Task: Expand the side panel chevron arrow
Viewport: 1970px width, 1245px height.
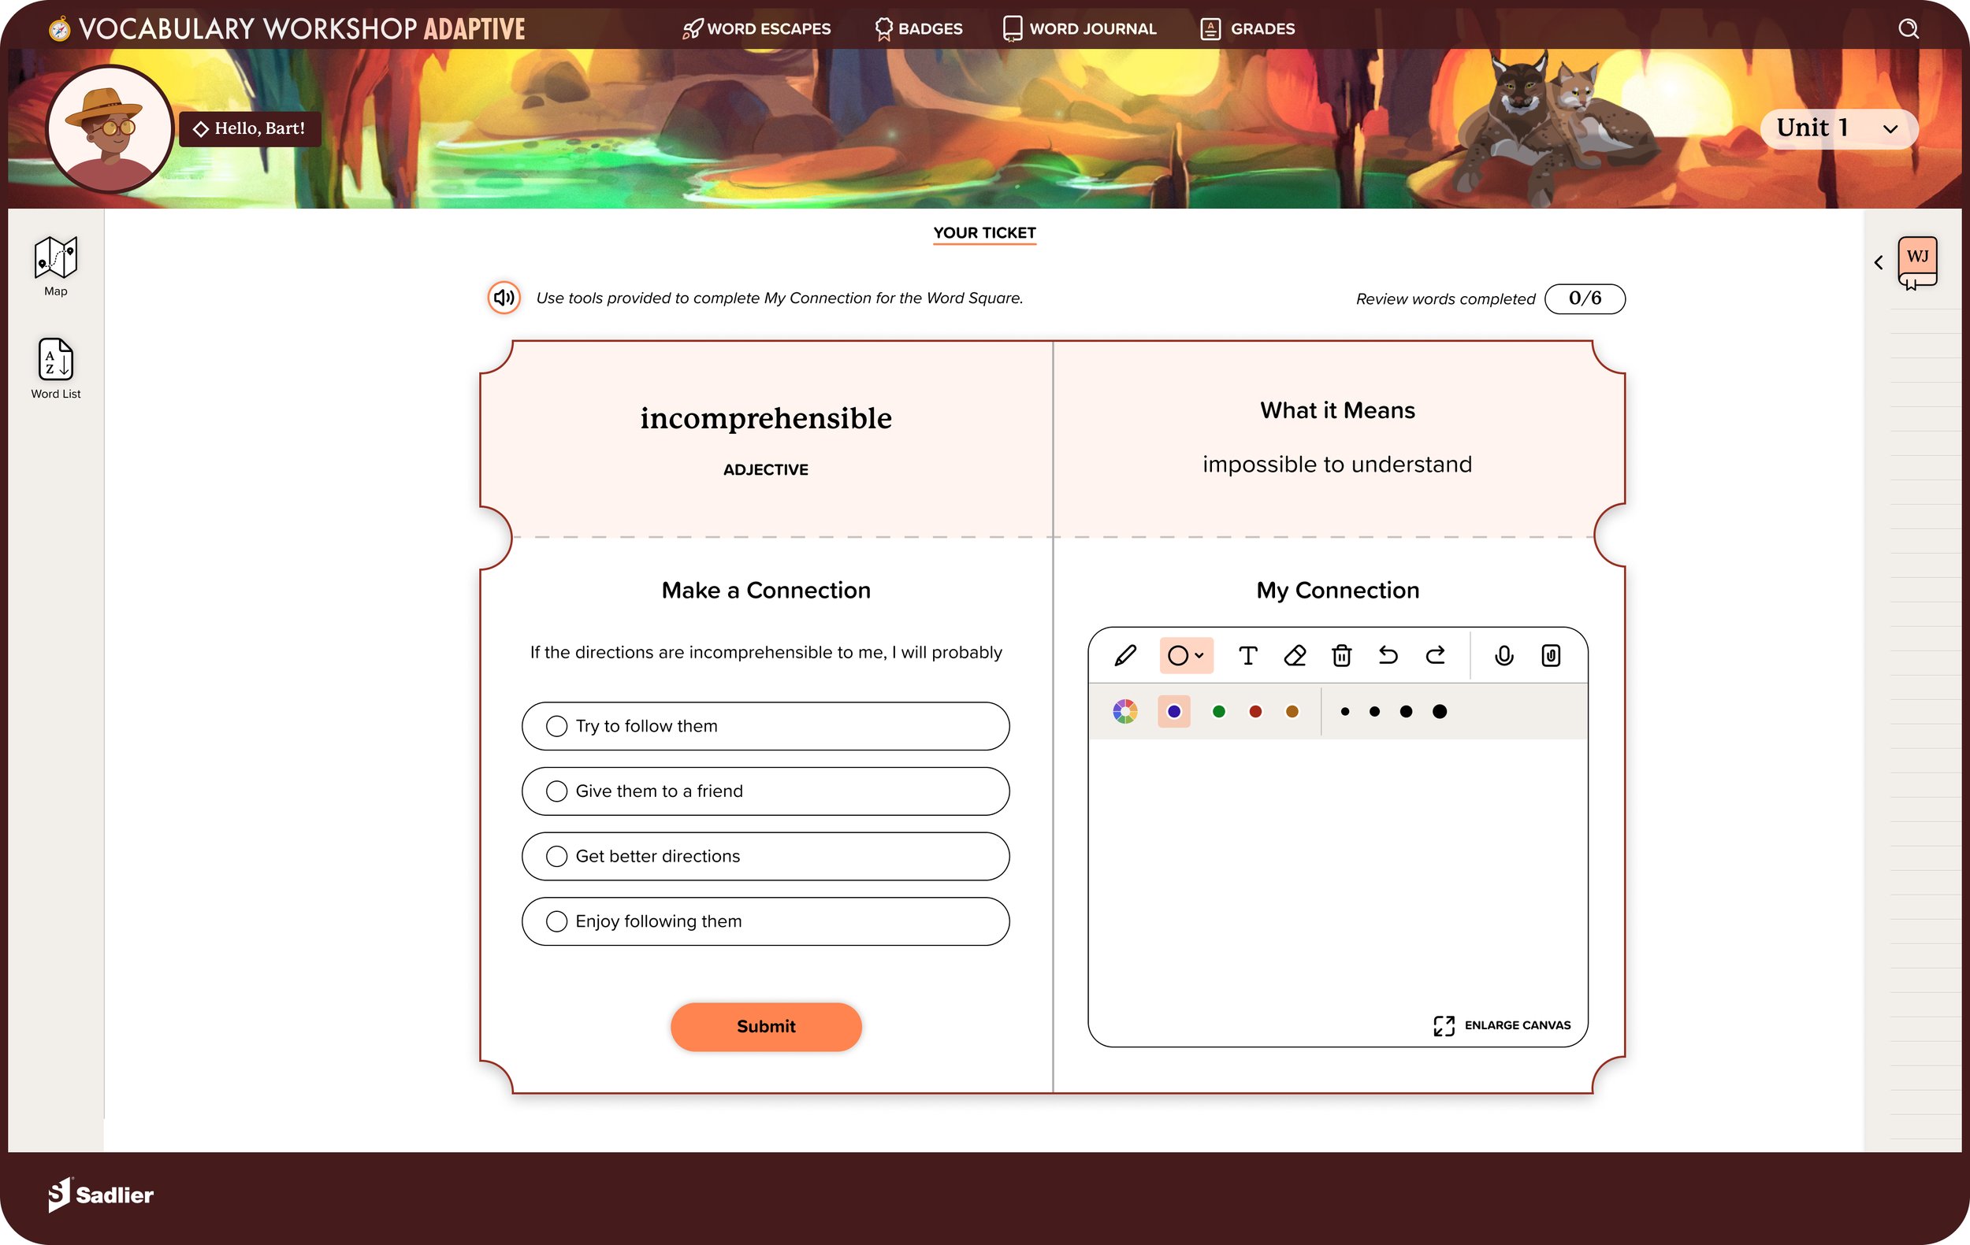Action: [1879, 262]
